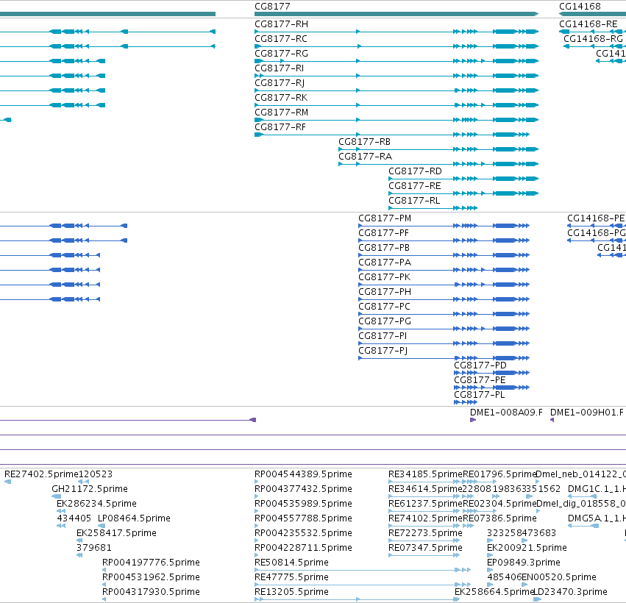The image size is (626, 603).
Task: Select EST RP004197776.5prime
Action: [x=151, y=563]
